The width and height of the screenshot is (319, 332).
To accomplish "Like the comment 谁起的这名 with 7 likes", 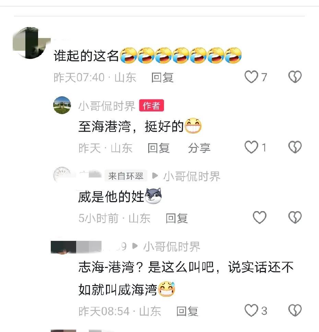I will pos(251,77).
